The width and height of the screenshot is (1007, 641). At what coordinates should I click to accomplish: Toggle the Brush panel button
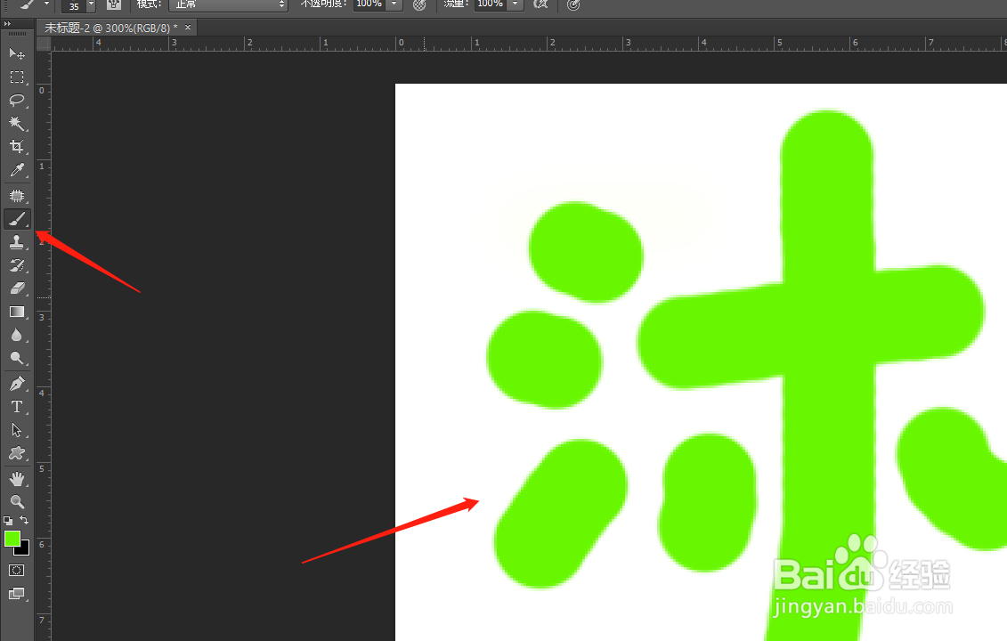coord(114,4)
